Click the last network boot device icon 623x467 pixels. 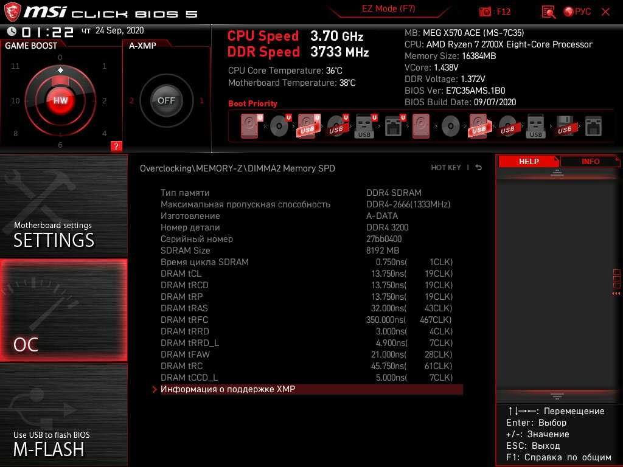[593, 126]
